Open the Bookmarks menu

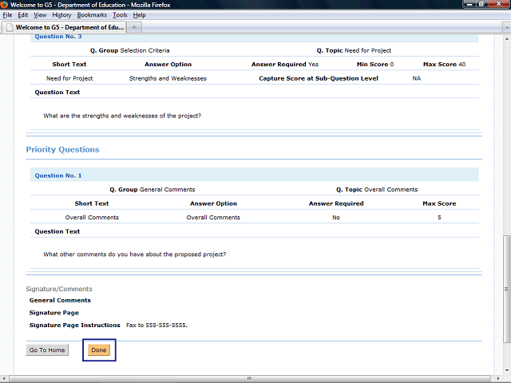tap(92, 15)
